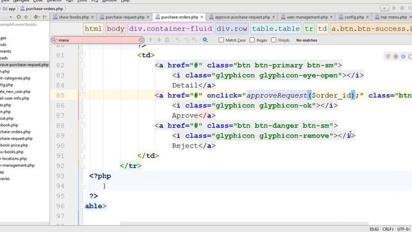The width and height of the screenshot is (412, 232).
Task: Go to next search occurrence arrow
Action: tap(159, 40)
